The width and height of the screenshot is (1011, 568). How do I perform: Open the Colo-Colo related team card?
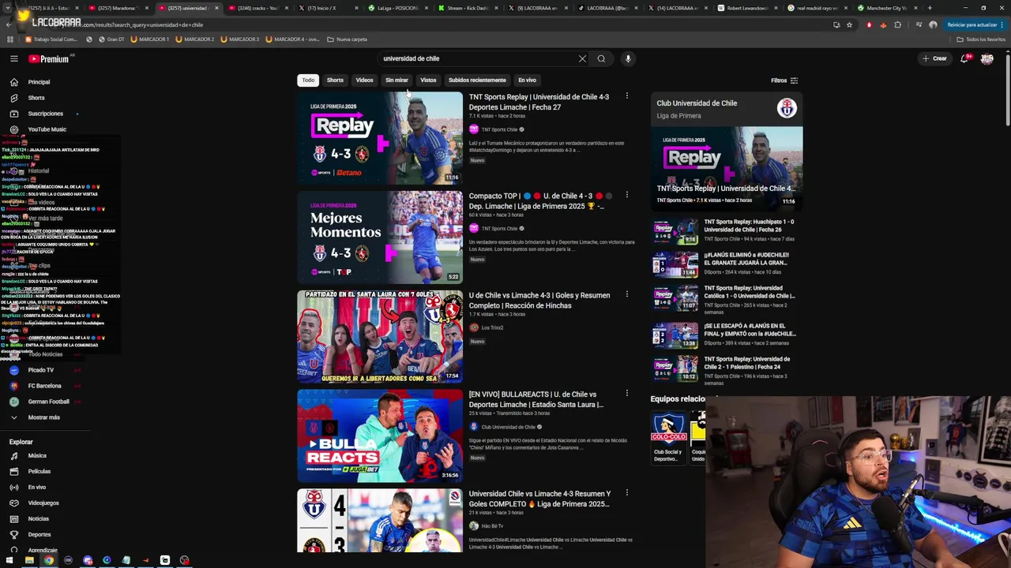click(668, 437)
